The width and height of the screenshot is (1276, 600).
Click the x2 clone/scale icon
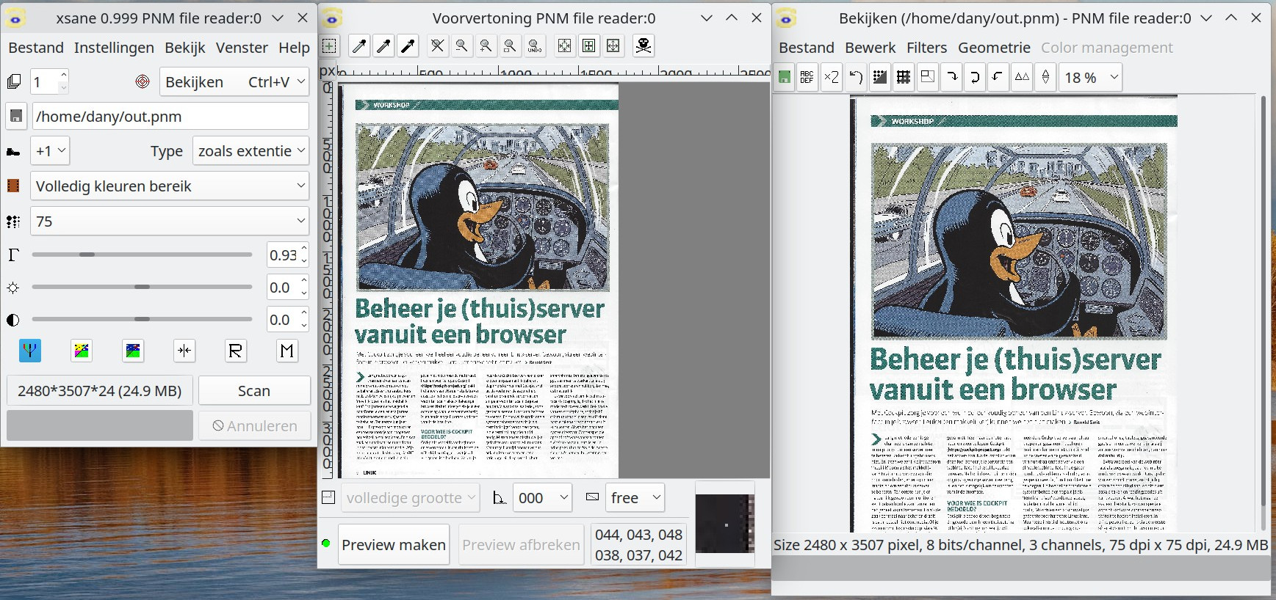pyautogui.click(x=831, y=77)
